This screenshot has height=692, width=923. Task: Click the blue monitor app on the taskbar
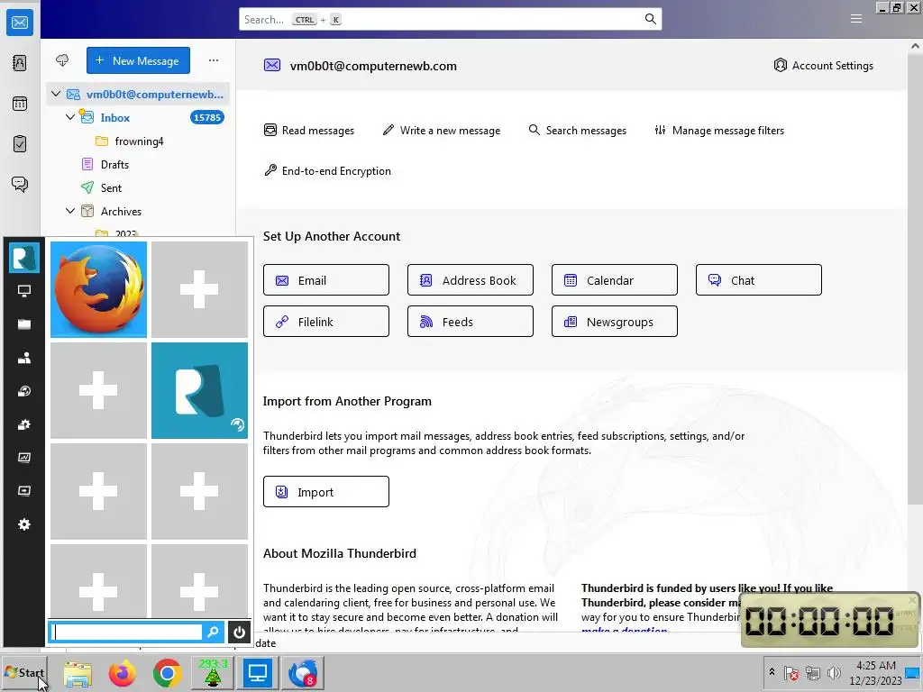pos(257,673)
